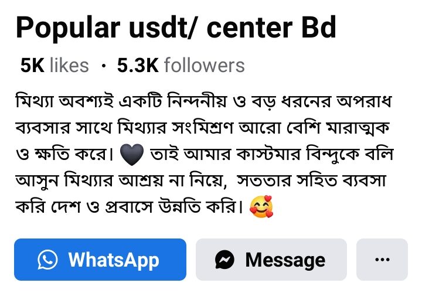Viewport: 422px width, 293px height.
Task: Click last bio line 'করি দেশ ও প্রবাসে'
Action: coord(129,207)
